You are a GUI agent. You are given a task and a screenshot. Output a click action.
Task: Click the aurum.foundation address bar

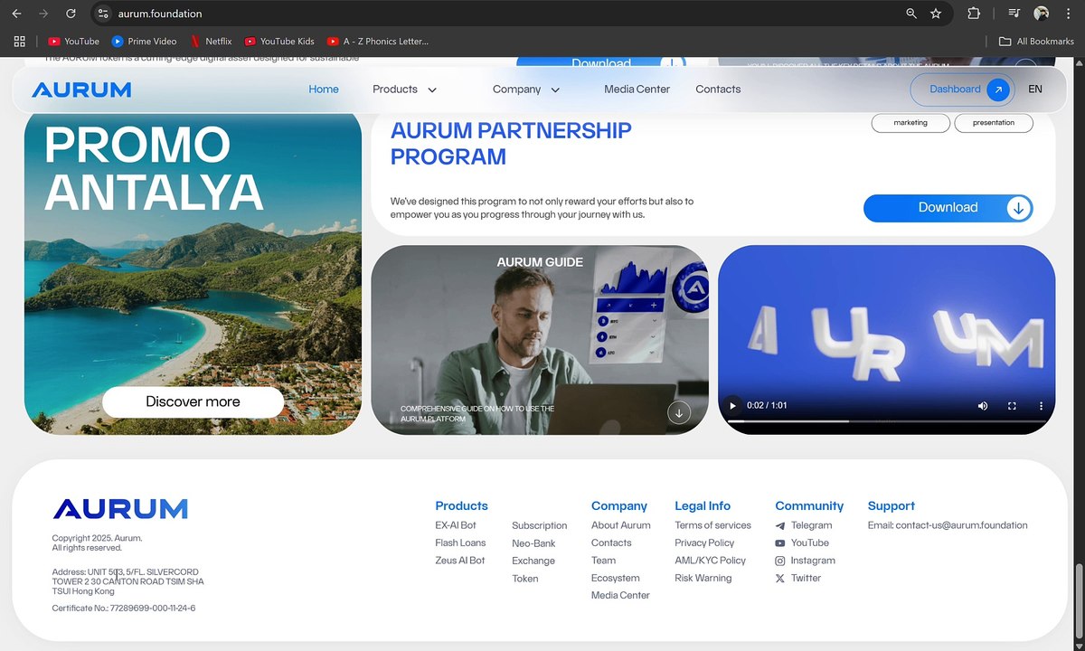[497, 14]
